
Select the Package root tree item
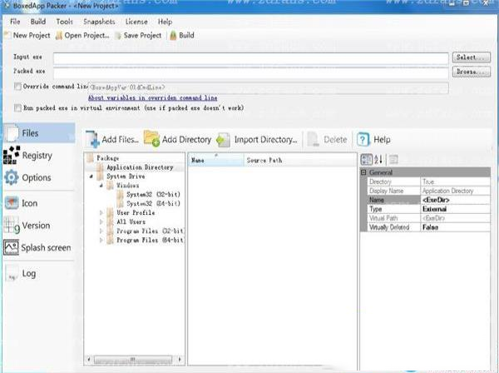click(x=107, y=158)
